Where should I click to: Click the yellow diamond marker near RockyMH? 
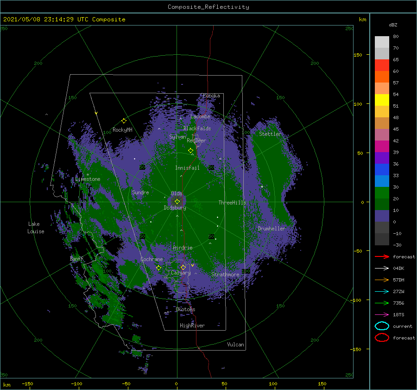pos(124,121)
